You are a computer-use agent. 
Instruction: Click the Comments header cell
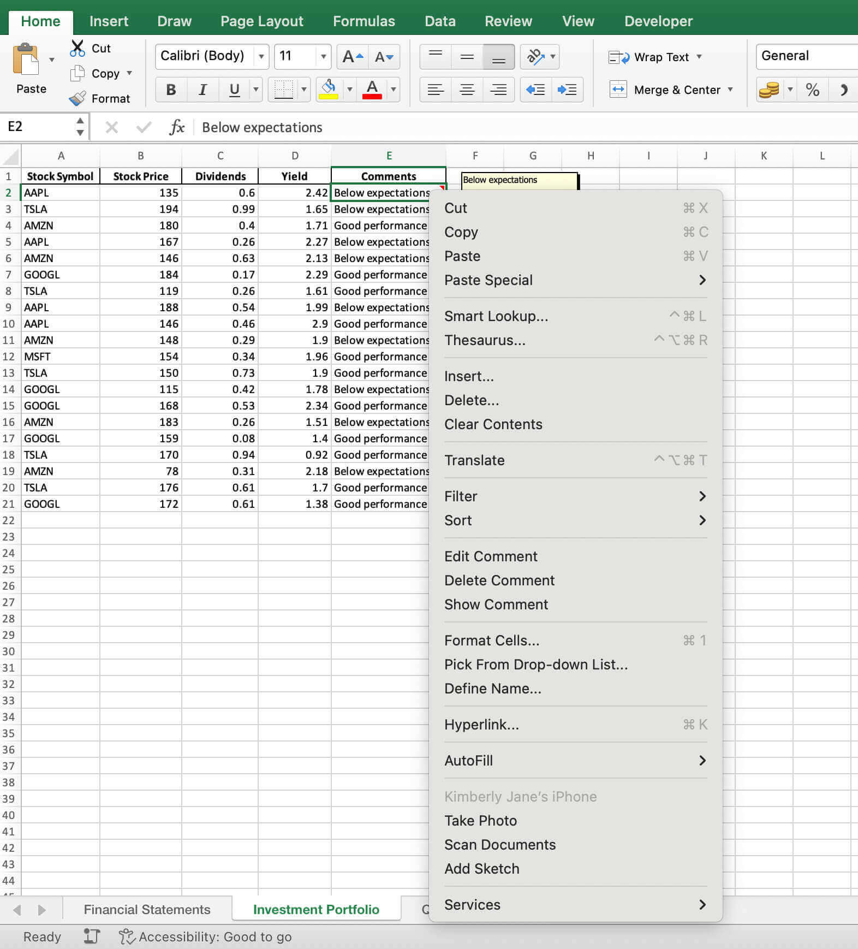tap(389, 176)
